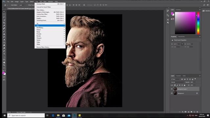Open the Image menu

click(x=17, y=2)
